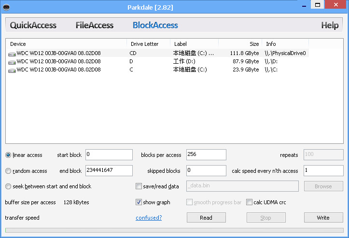
Task: Enable the save/read data checkbox
Action: (x=139, y=186)
